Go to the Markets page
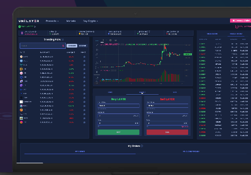 click(x=71, y=20)
